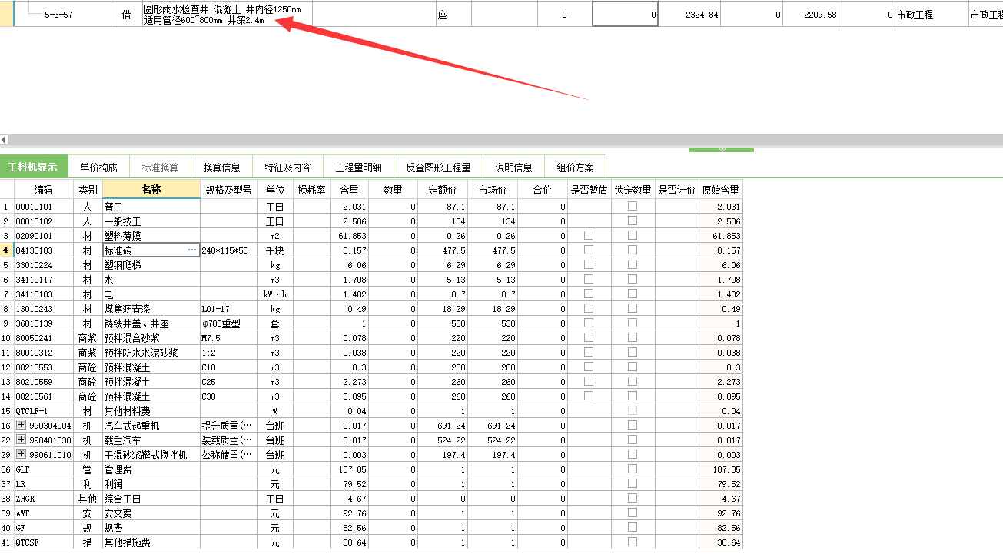Click the 2209.58 value cell

pyautogui.click(x=810, y=15)
